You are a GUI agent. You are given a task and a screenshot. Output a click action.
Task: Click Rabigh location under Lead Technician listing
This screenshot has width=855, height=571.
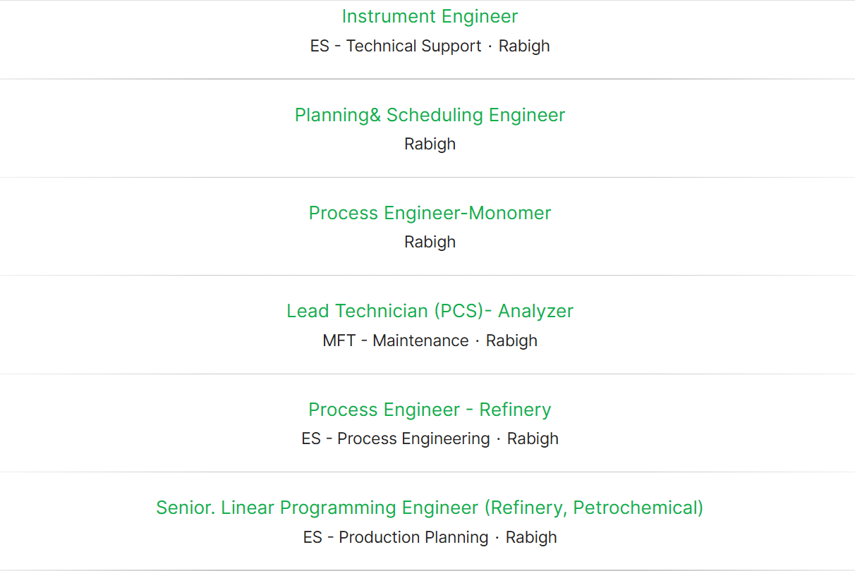(x=511, y=340)
